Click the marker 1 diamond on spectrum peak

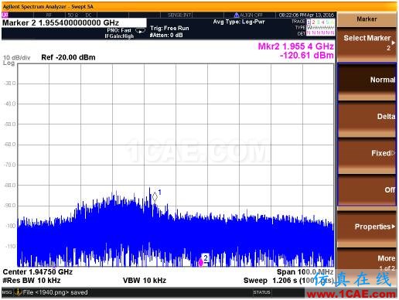[155, 197]
